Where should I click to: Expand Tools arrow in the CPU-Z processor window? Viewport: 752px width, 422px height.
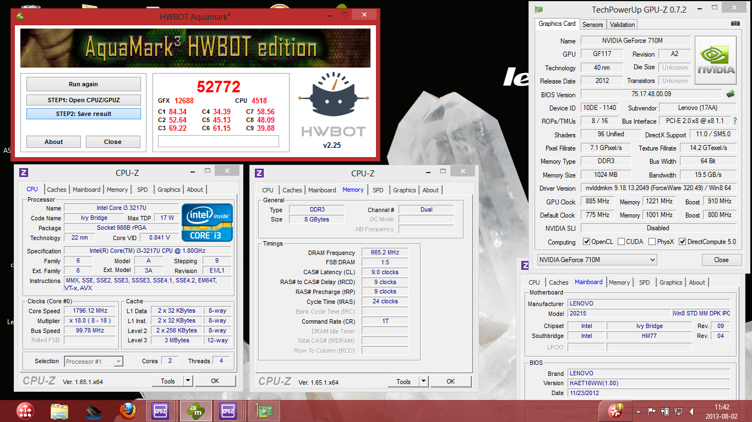pyautogui.click(x=188, y=381)
